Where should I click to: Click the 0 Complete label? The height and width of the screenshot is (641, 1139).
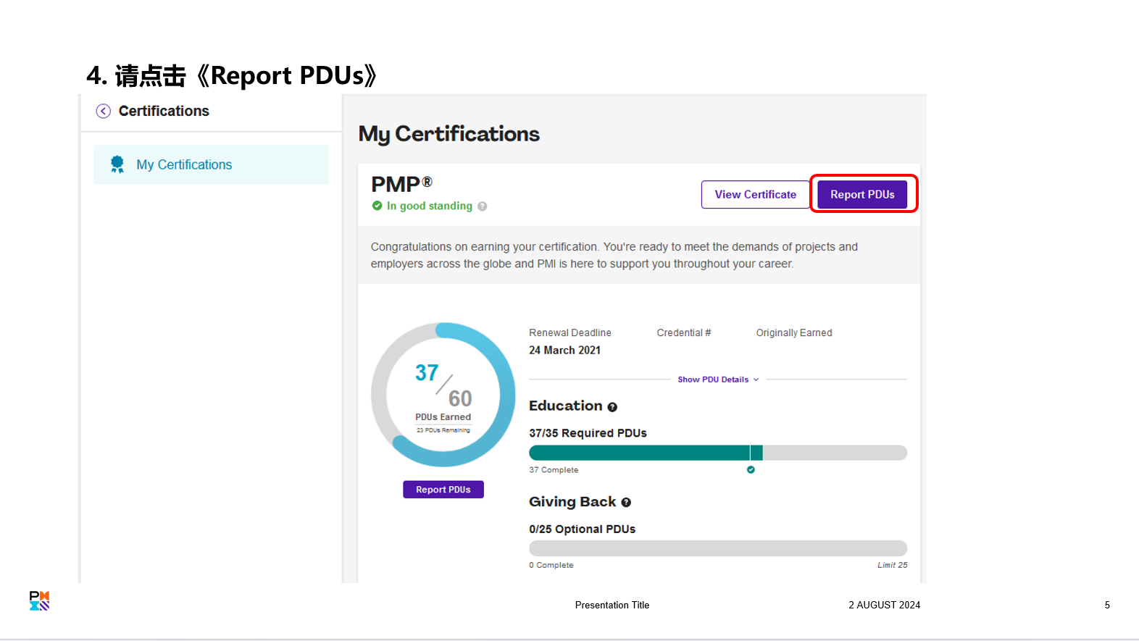pos(551,565)
